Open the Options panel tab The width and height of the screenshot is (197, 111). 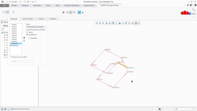tap(41, 19)
